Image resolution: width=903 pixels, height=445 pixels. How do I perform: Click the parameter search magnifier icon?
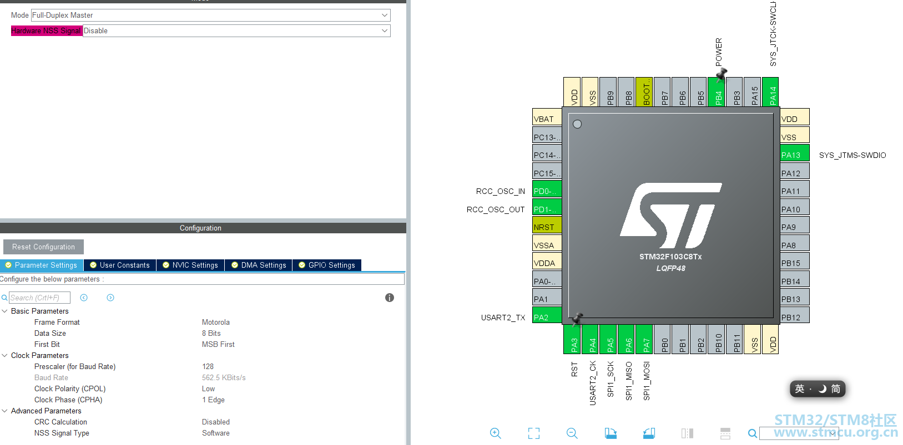point(4,298)
